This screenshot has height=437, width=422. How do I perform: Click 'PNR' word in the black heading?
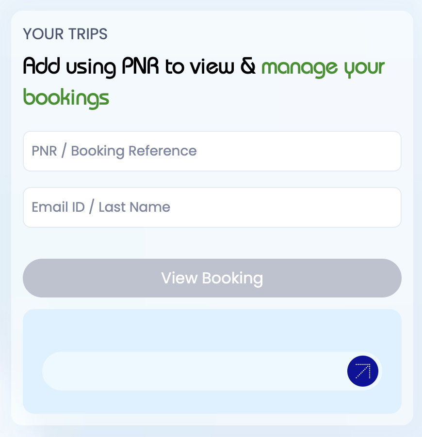pyautogui.click(x=140, y=67)
